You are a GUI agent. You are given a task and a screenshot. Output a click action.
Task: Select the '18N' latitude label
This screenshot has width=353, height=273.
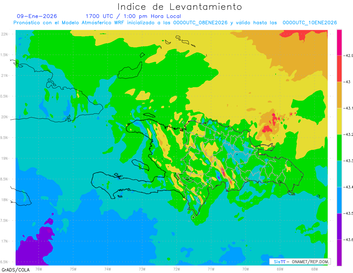tap(5, 200)
